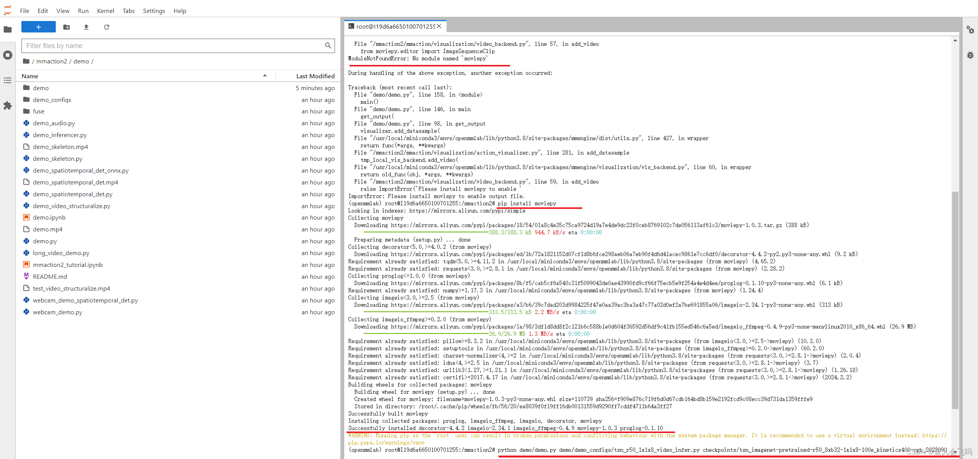The height and width of the screenshot is (459, 978).
Task: Show the Table of Contents panel
Action: [8, 80]
